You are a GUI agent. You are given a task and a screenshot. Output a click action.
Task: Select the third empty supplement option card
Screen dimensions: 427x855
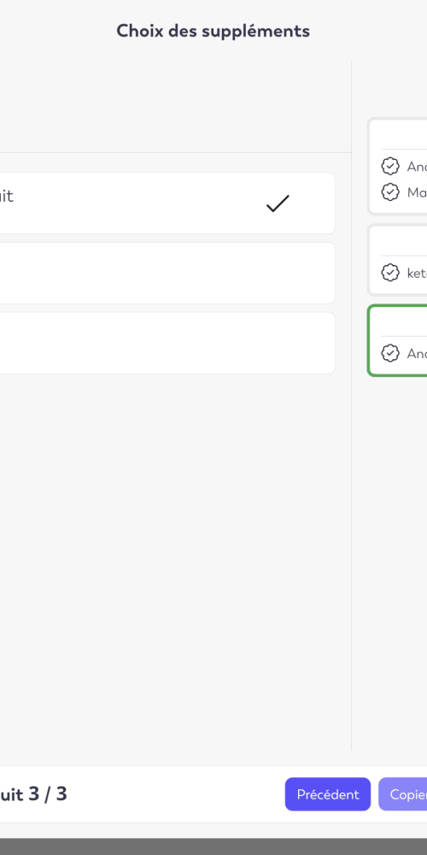pos(167,343)
